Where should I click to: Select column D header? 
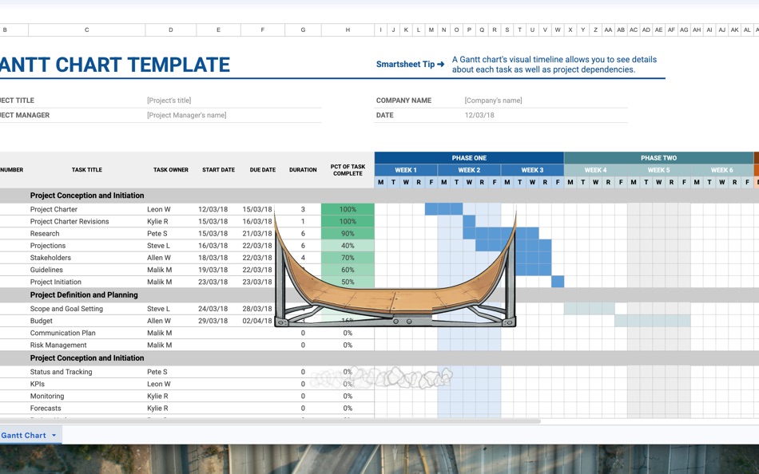[170, 30]
